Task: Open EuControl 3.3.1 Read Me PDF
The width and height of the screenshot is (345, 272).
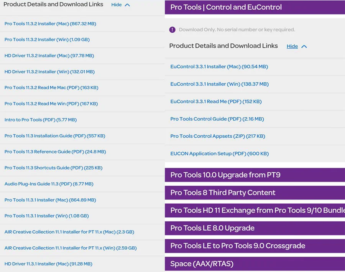Action: [x=216, y=102]
